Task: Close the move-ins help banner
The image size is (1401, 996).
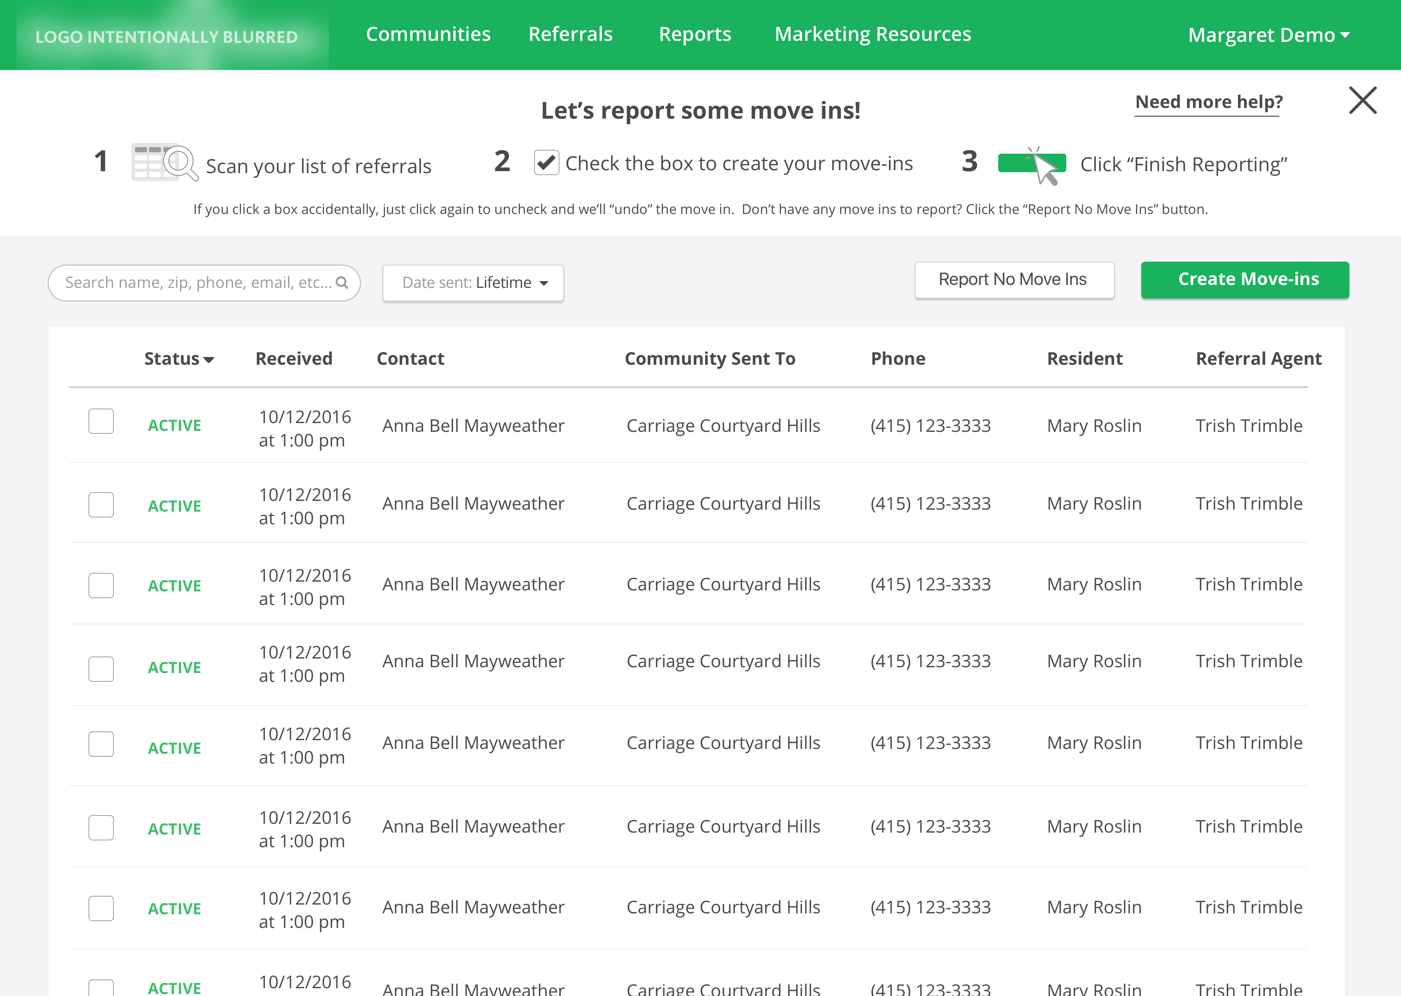Action: coord(1362,100)
